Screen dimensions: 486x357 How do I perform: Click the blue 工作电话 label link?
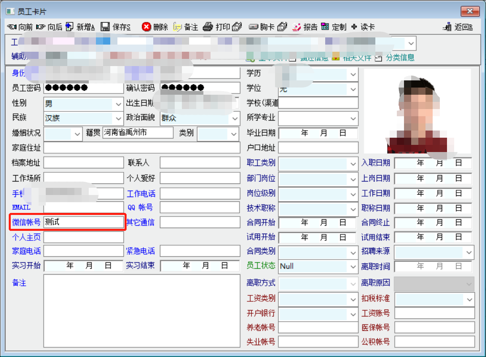[x=141, y=194]
